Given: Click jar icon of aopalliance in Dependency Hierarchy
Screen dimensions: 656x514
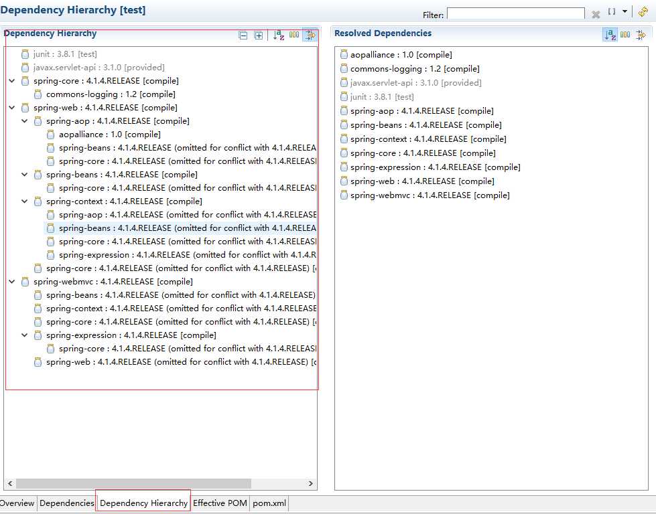Looking at the screenshot, I should [51, 134].
